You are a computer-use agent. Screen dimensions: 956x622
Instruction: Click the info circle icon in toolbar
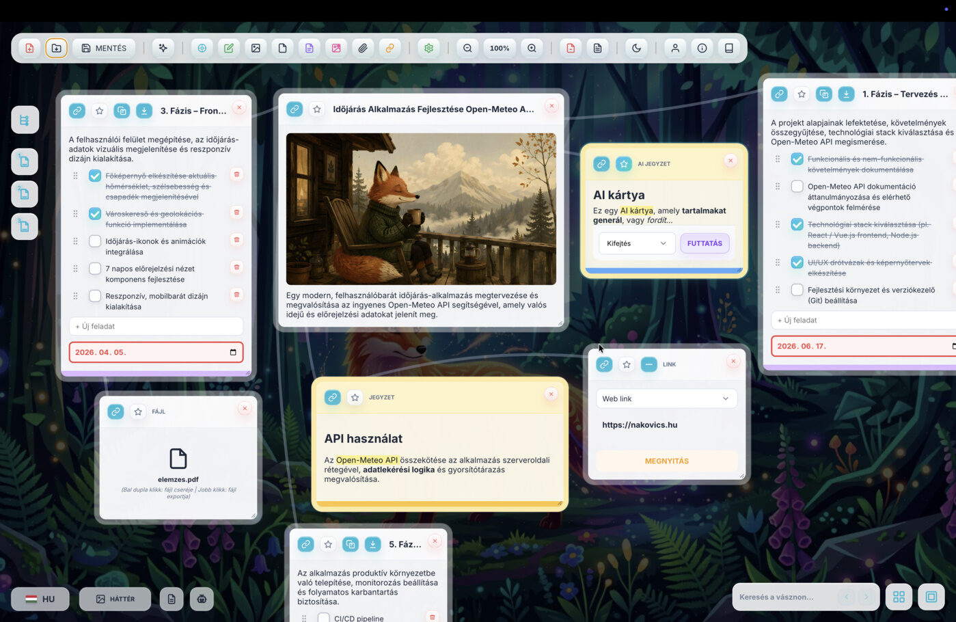point(702,48)
